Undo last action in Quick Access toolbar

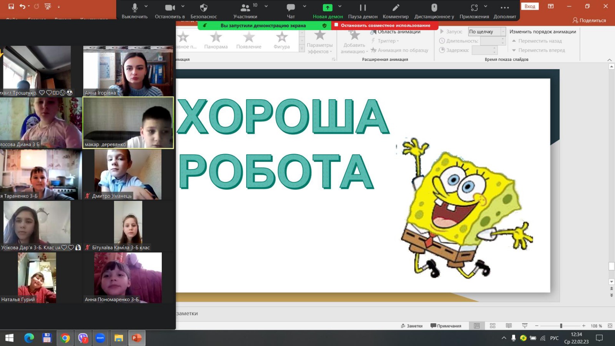tap(22, 6)
